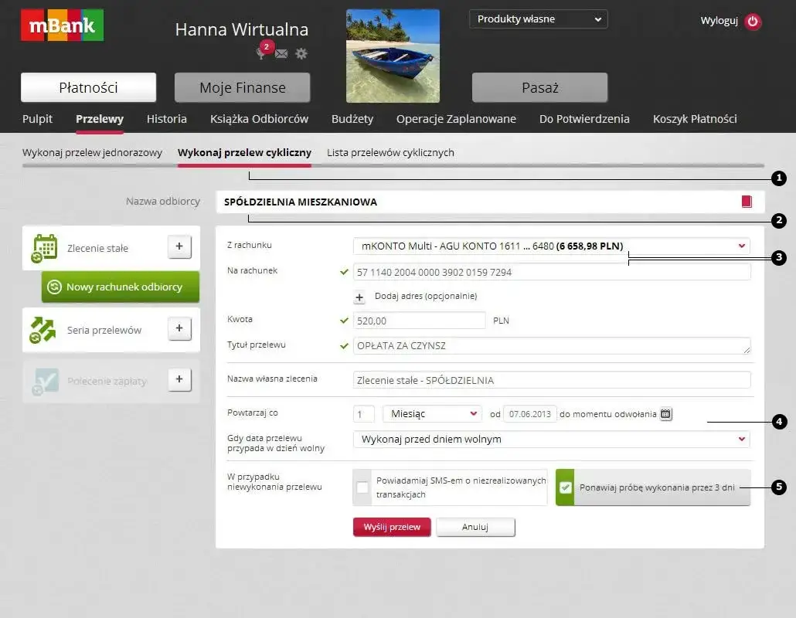The width and height of the screenshot is (796, 618).
Task: Open notifications with the badge icon
Action: [x=260, y=52]
